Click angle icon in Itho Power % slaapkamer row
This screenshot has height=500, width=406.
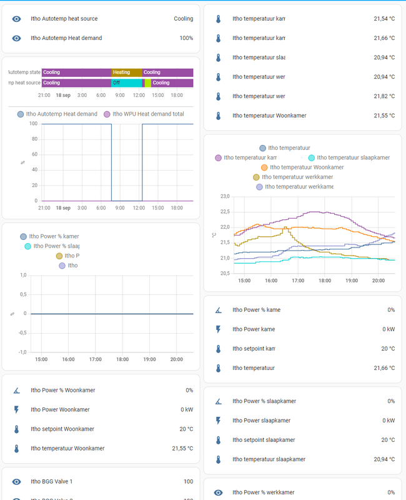(218, 401)
